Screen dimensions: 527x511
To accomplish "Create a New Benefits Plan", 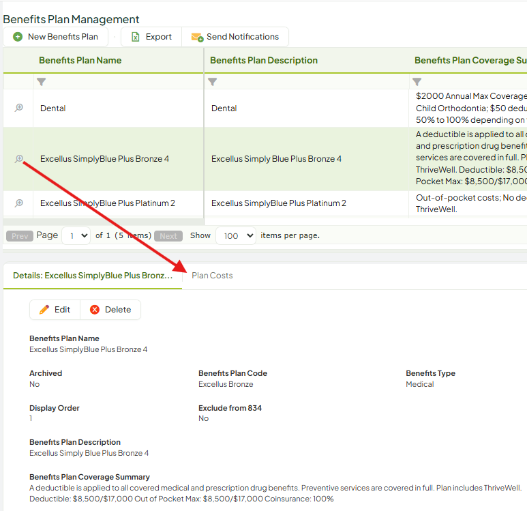I will pyautogui.click(x=56, y=37).
